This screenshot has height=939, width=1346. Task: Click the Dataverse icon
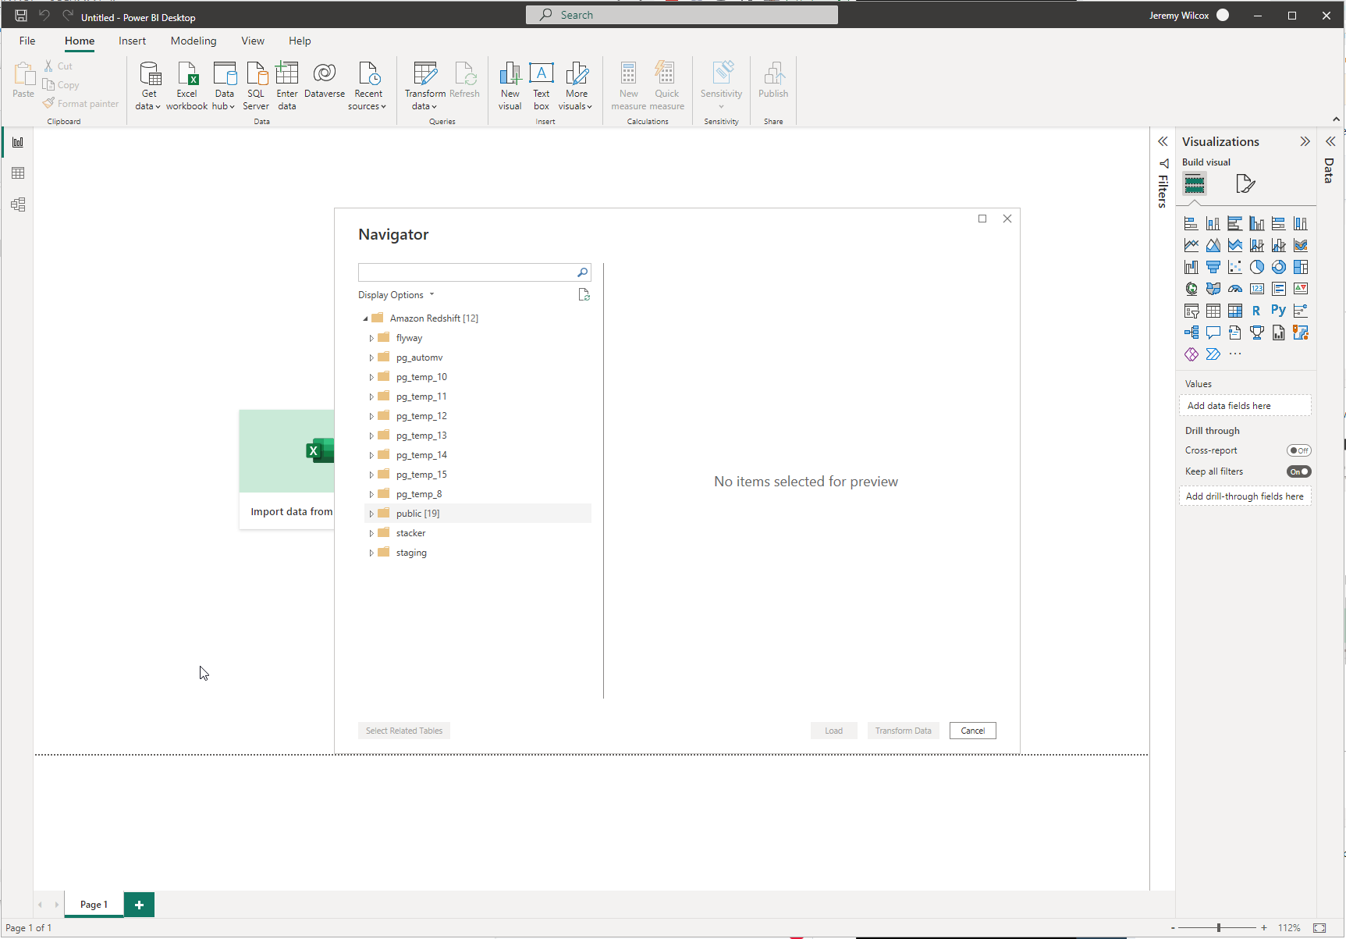[325, 80]
